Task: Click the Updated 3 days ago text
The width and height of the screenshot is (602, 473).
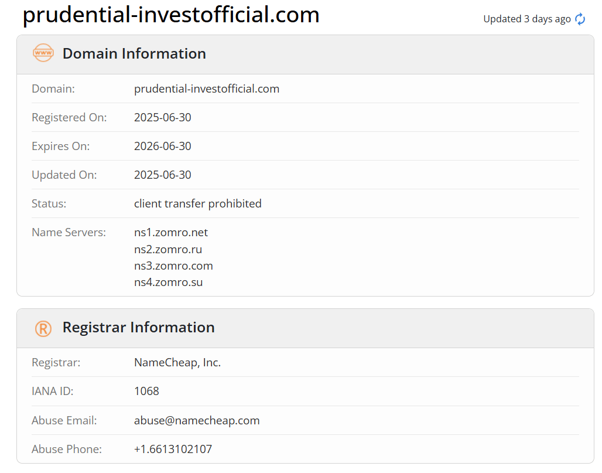Action: (527, 19)
